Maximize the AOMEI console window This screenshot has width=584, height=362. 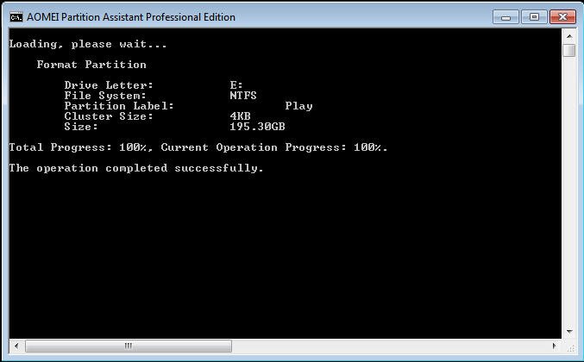click(x=533, y=16)
